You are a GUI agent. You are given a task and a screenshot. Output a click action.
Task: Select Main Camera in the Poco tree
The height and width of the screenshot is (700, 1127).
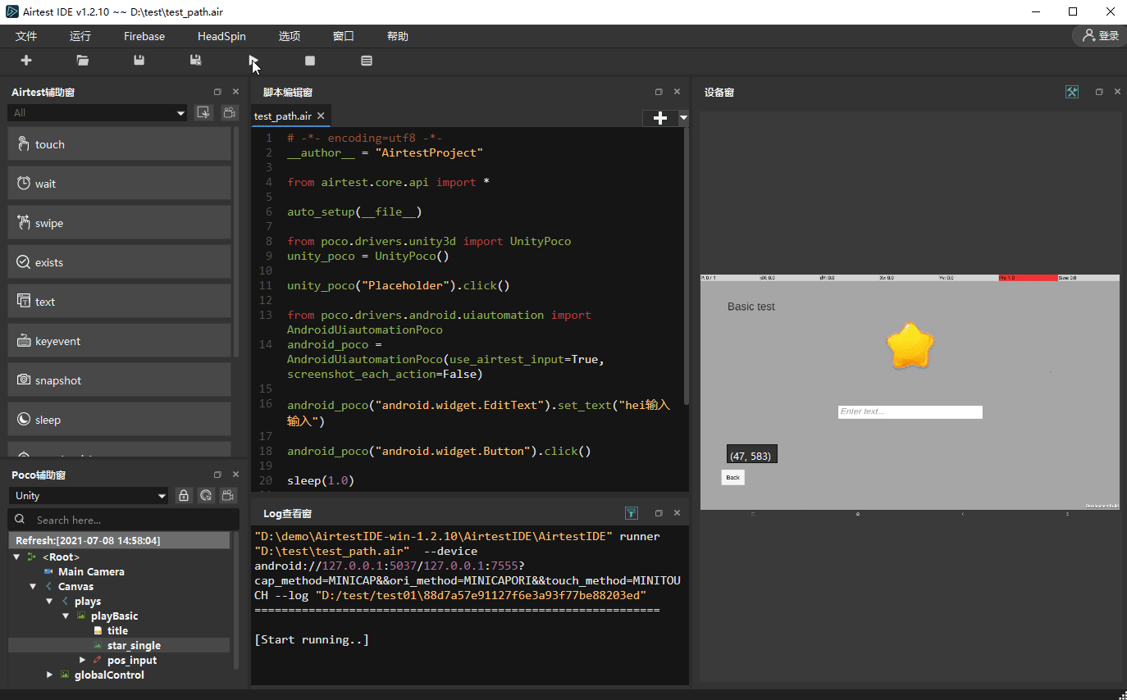coord(91,572)
